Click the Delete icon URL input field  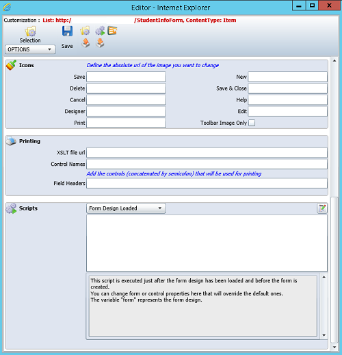pyautogui.click(x=126, y=88)
